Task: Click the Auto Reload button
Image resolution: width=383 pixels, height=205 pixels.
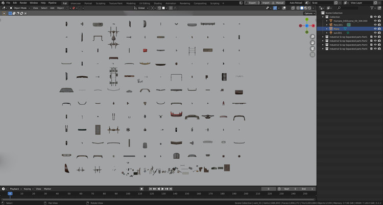Action: pos(296,3)
